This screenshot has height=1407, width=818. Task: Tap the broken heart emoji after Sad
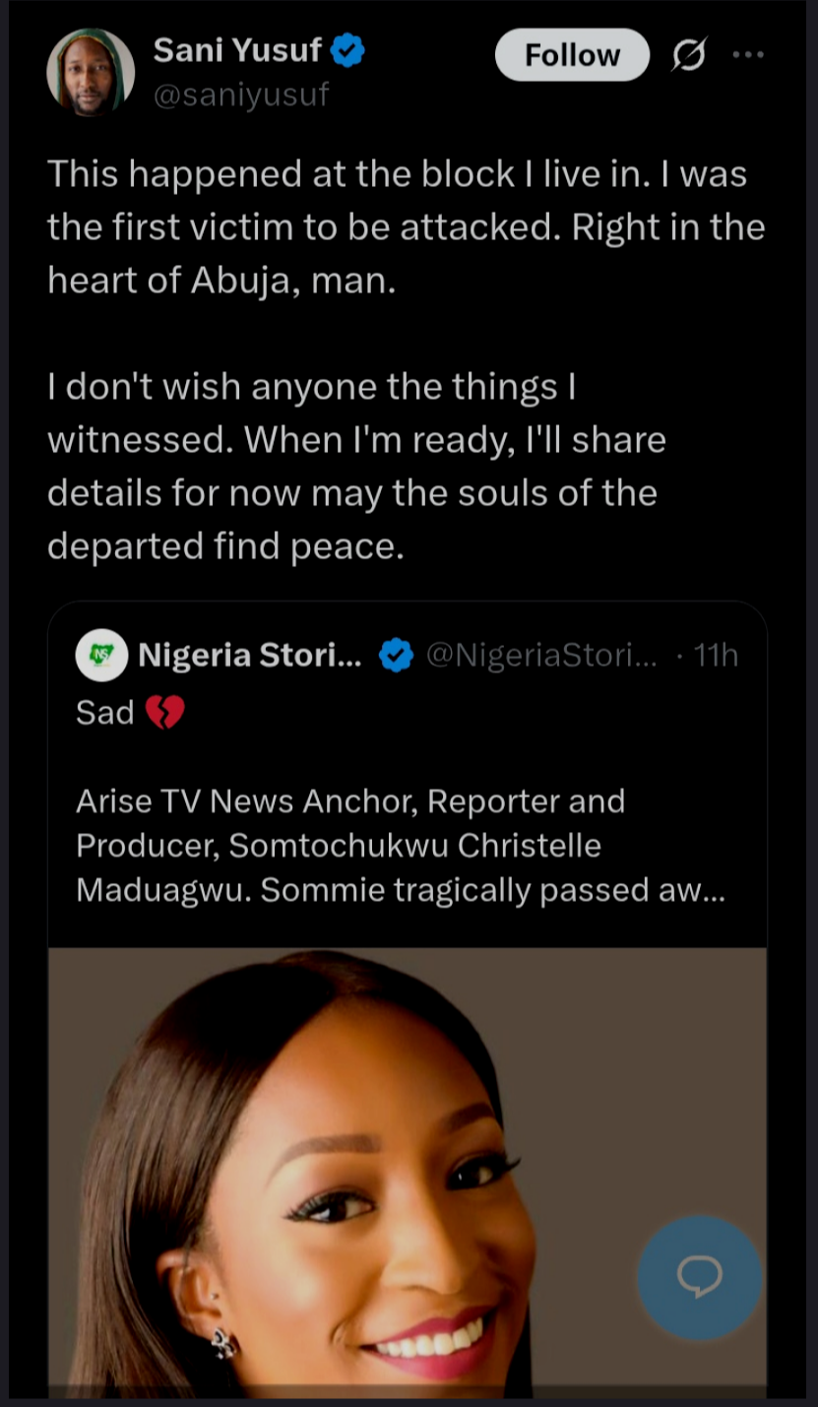(164, 712)
